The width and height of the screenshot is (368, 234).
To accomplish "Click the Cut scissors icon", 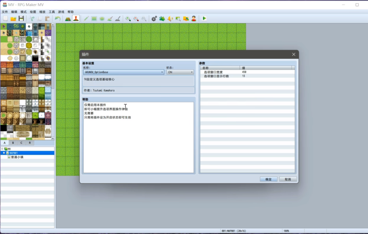I will click(x=32, y=18).
